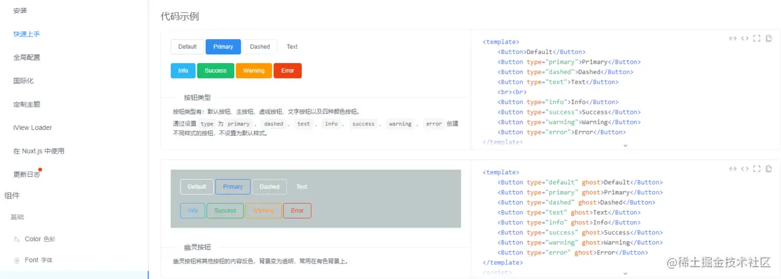Viewport: 781px width, 279px height.
Task: Click the green Success button
Action: pos(215,71)
